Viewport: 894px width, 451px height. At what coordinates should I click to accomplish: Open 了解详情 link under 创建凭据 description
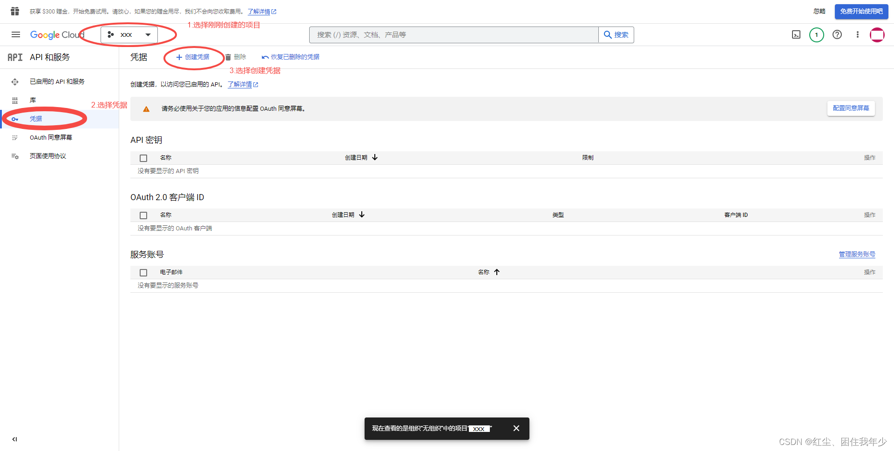(243, 84)
